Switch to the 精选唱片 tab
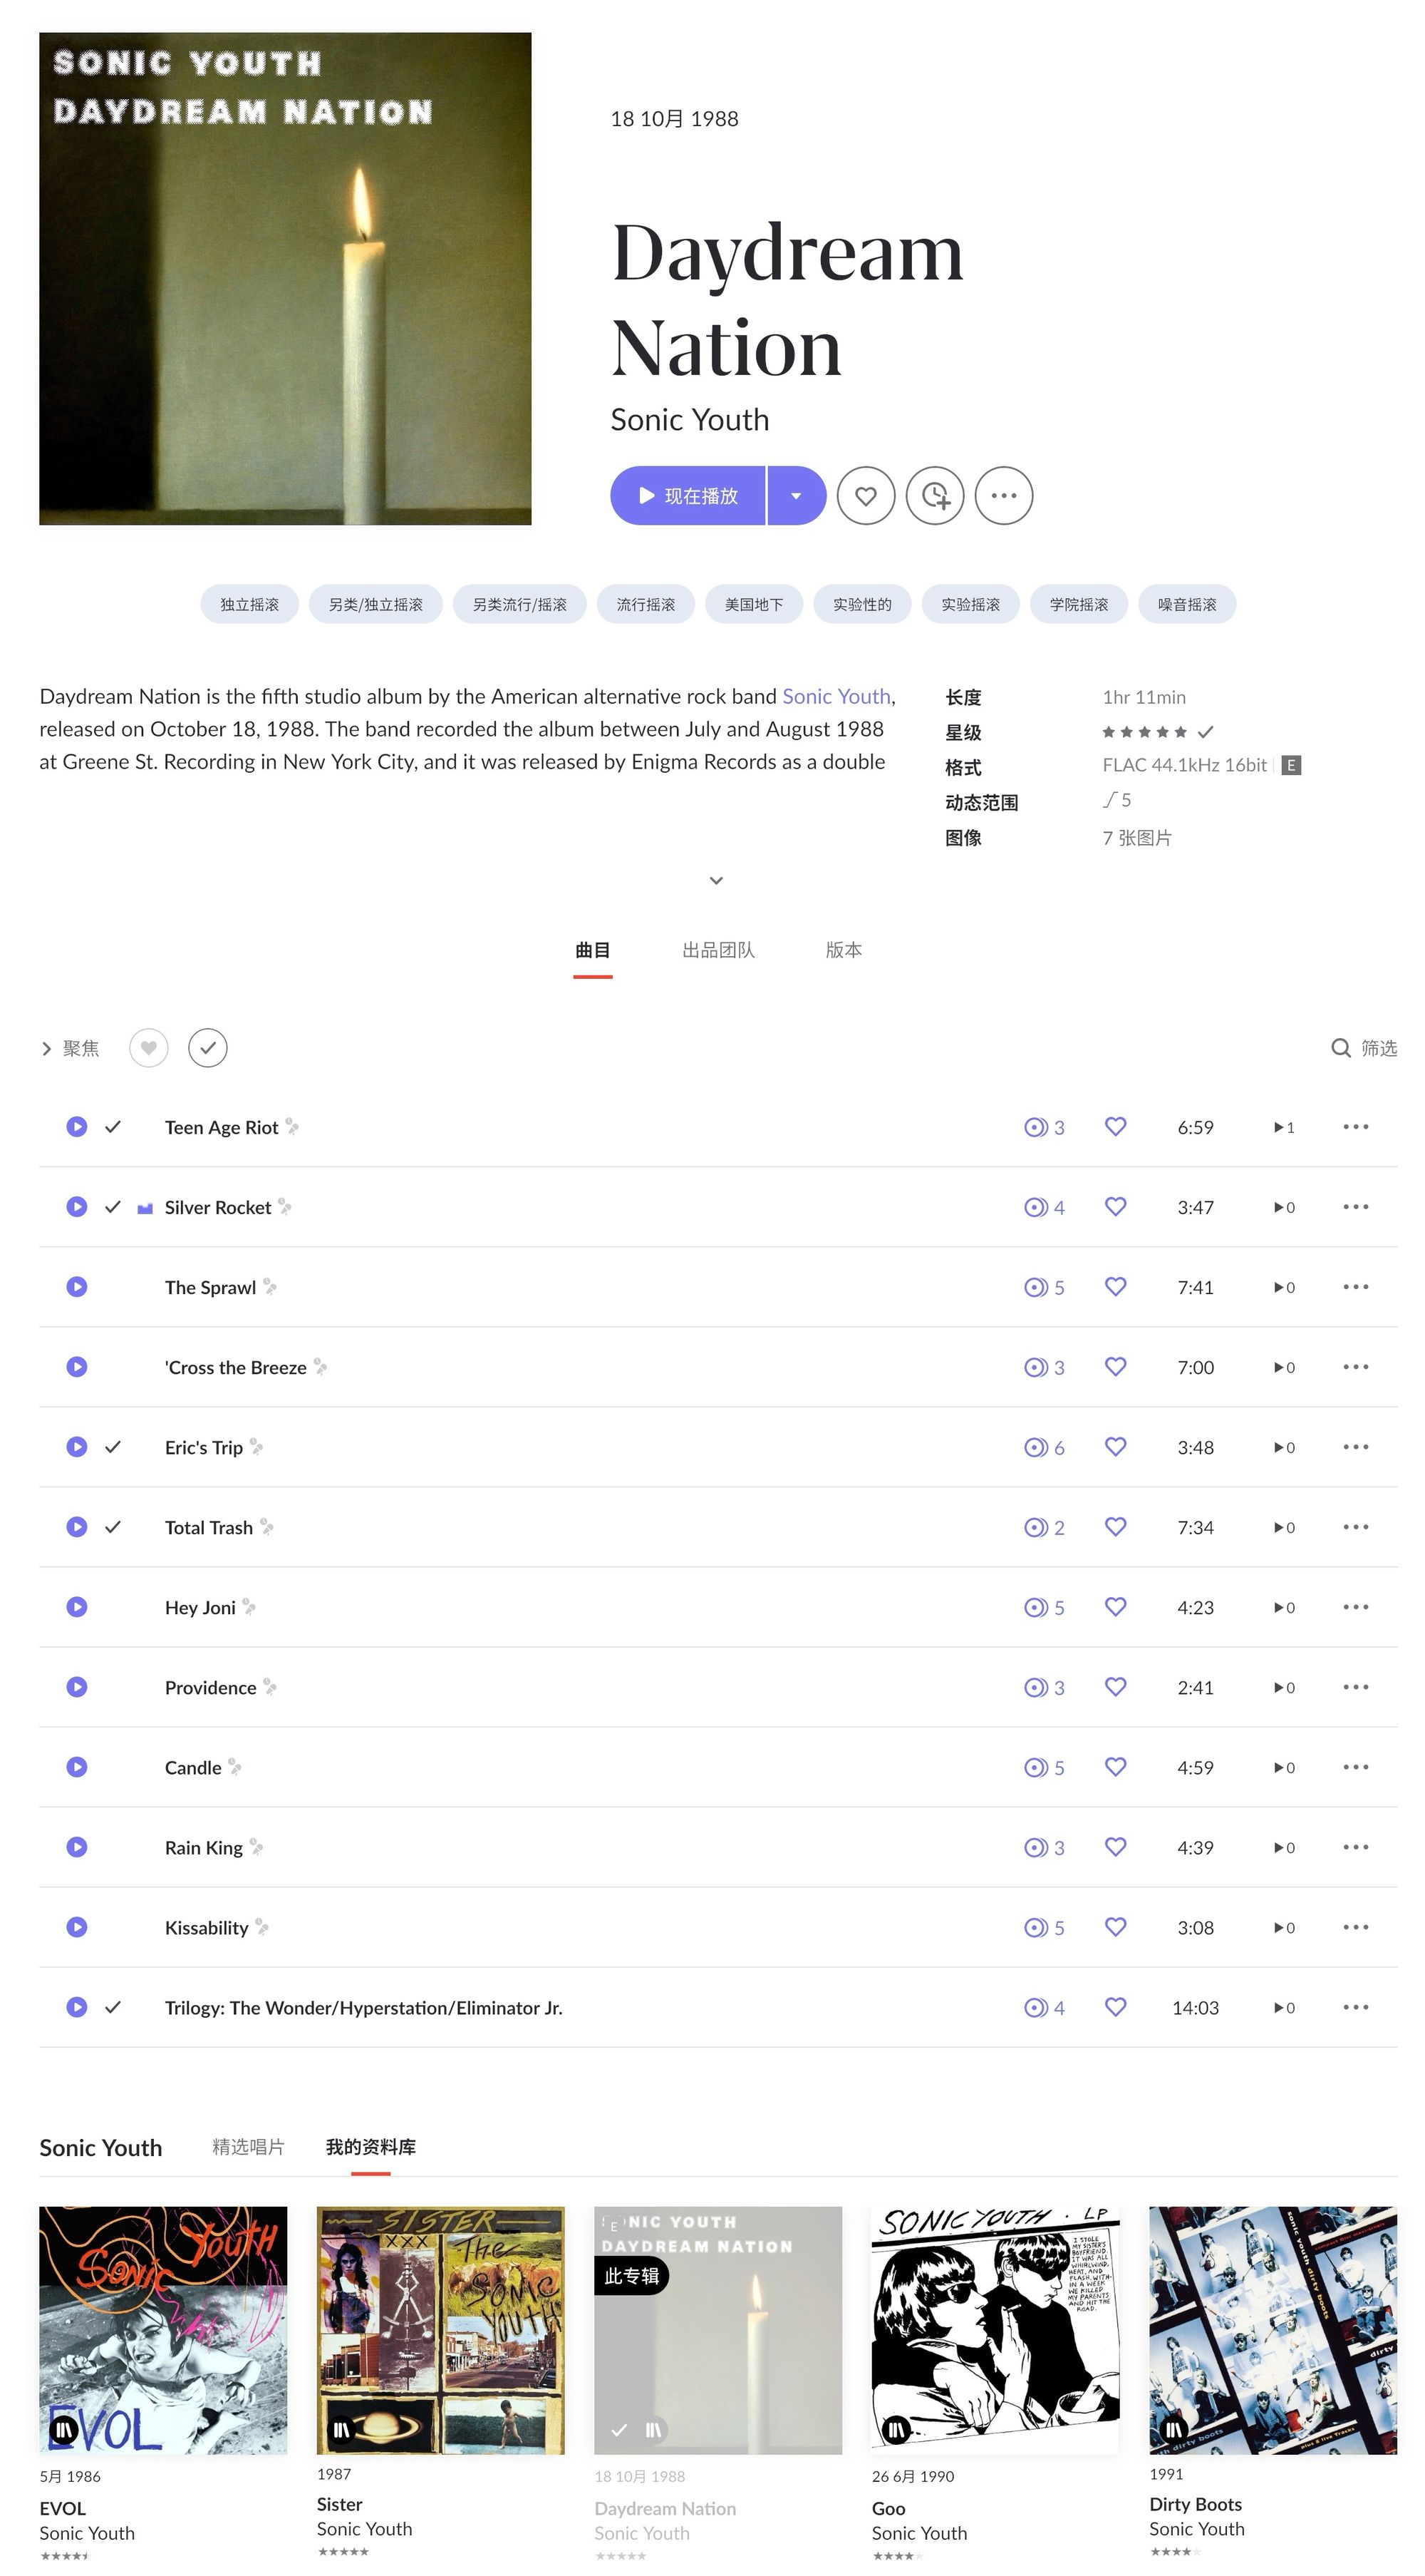Image resolution: width=1425 pixels, height=2576 pixels. tap(248, 2147)
